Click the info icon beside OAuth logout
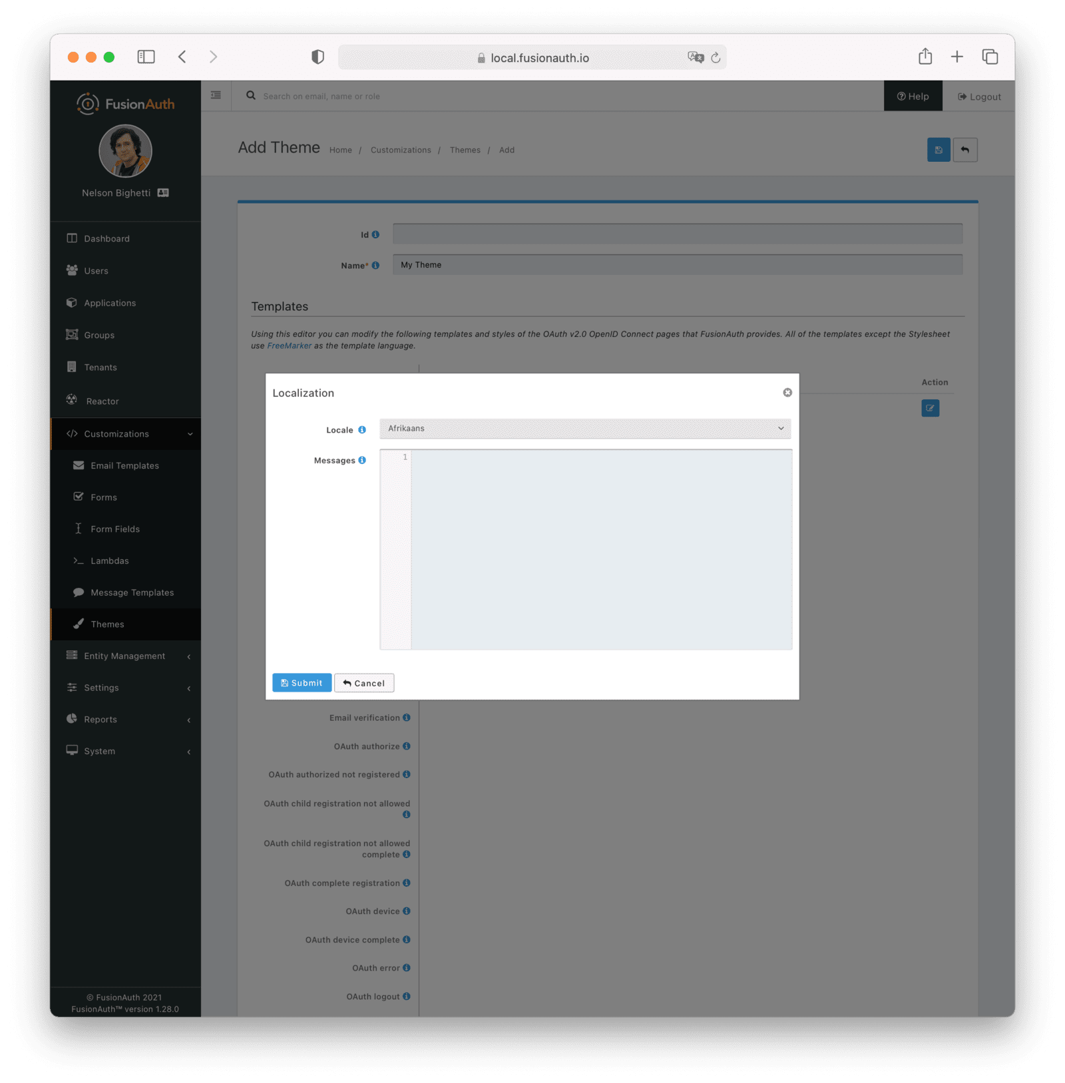Image resolution: width=1065 pixels, height=1083 pixels. 407,996
